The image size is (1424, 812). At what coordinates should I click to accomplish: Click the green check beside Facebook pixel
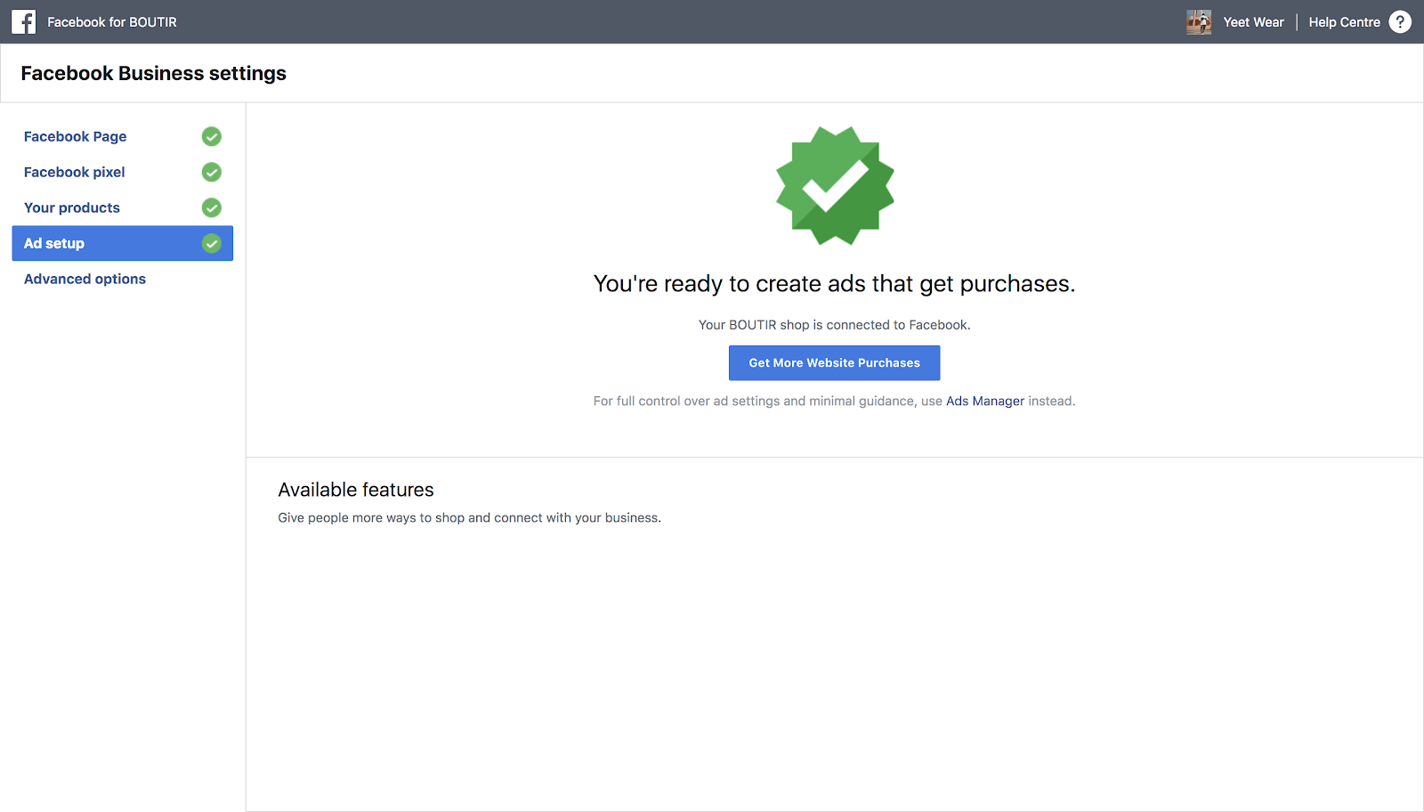(x=212, y=172)
